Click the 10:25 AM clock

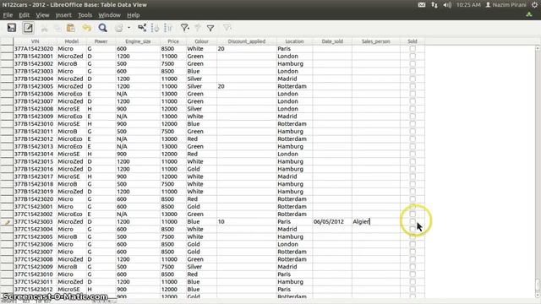click(x=468, y=5)
